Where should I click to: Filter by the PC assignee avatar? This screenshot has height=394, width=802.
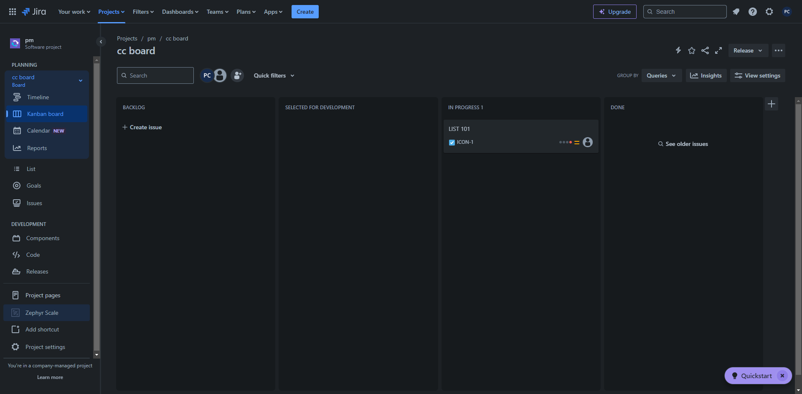[207, 75]
